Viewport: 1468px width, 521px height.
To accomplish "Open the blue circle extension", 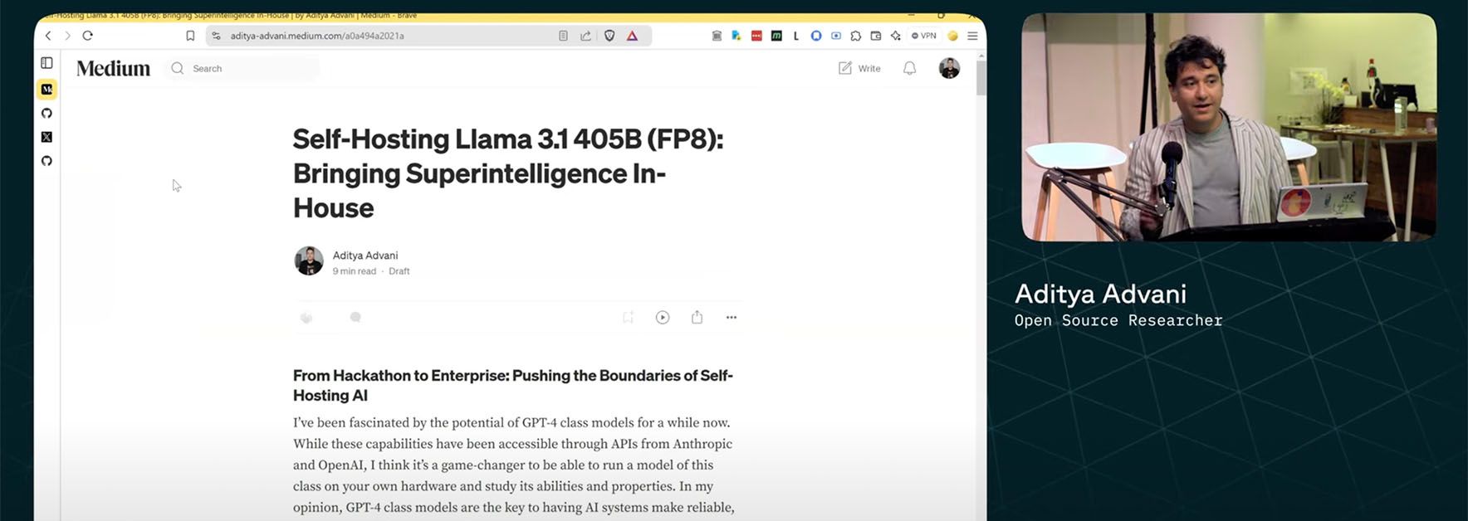I will point(816,36).
